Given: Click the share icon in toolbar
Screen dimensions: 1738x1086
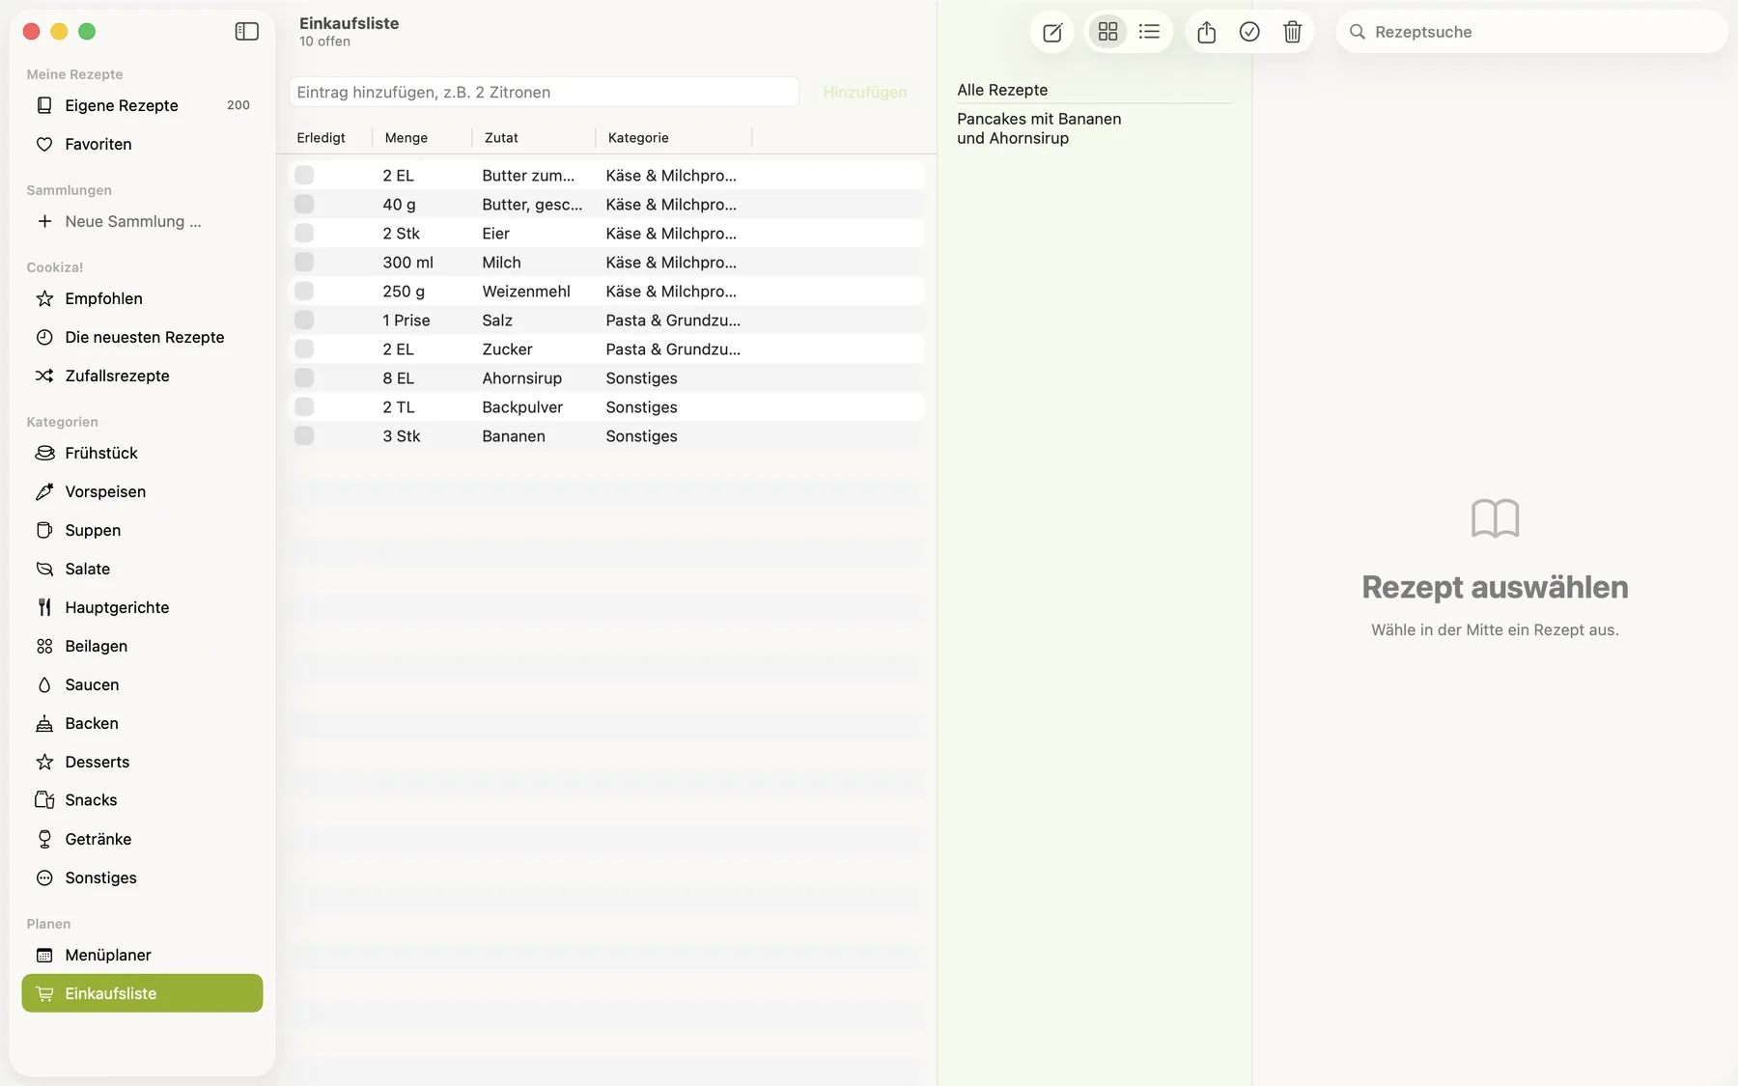Looking at the screenshot, I should [x=1206, y=32].
